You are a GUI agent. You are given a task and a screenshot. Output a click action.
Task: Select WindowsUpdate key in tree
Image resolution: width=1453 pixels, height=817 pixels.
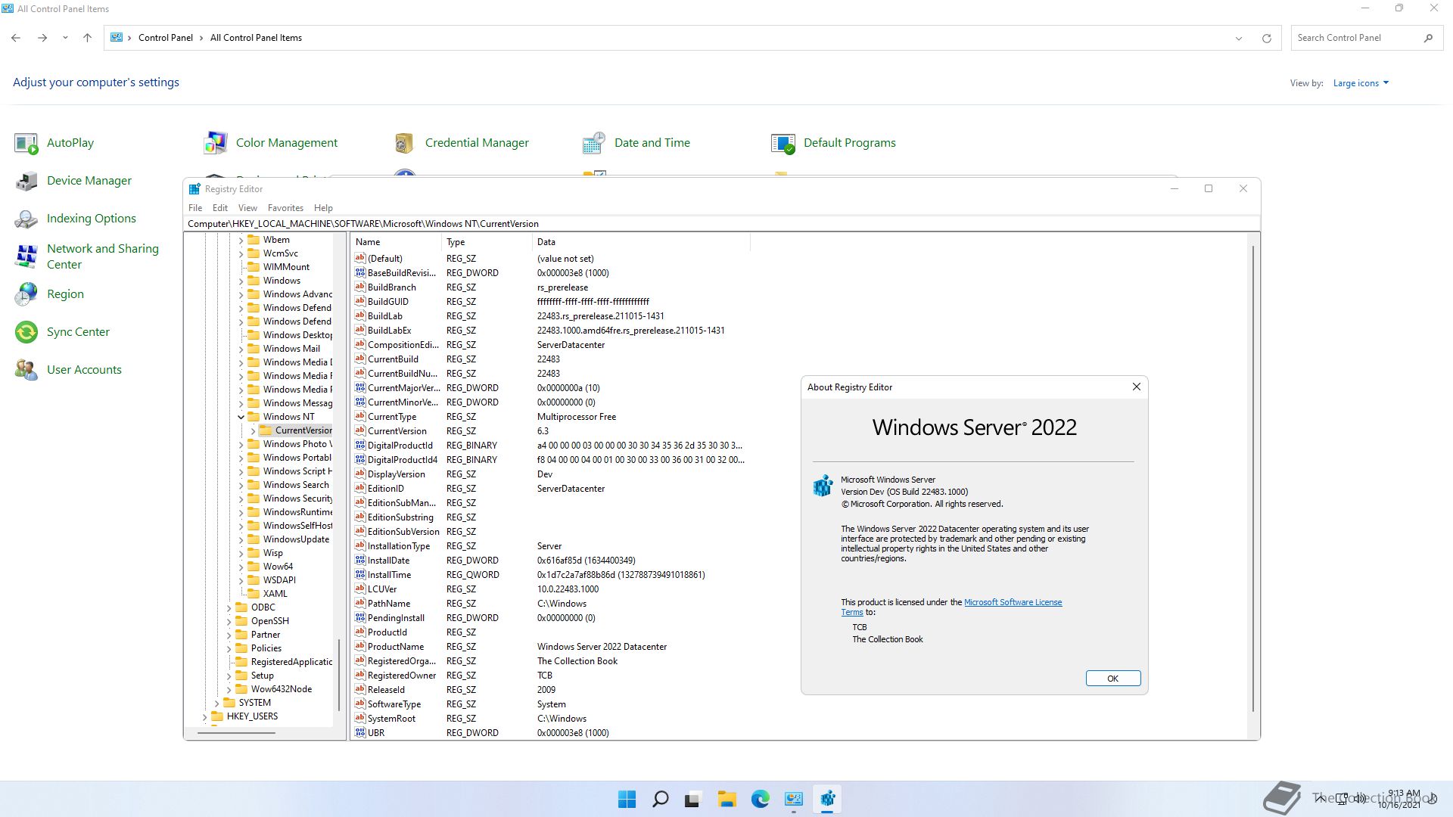(296, 539)
